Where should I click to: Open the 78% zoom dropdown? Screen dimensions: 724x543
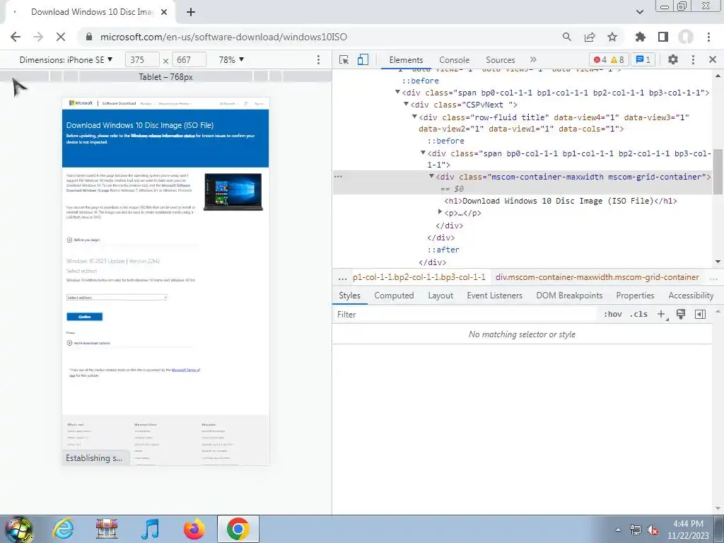point(231,60)
